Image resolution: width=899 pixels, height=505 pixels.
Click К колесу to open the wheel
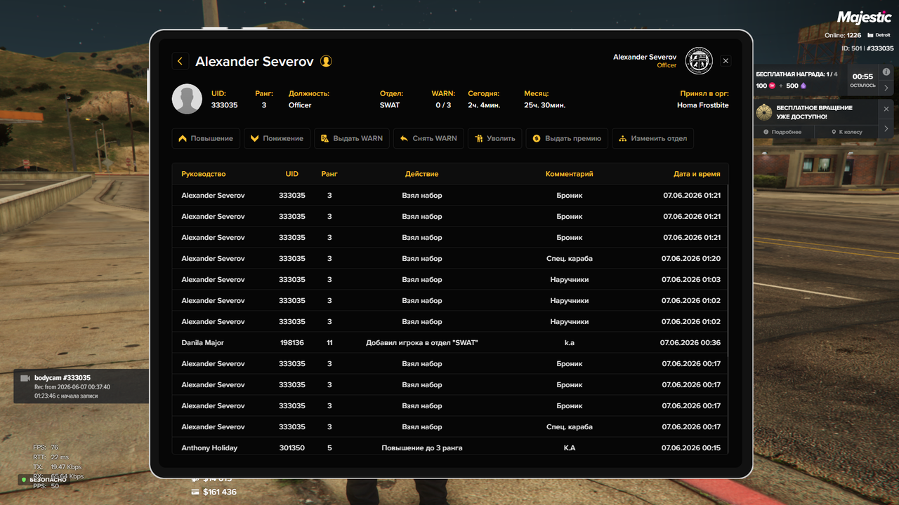pos(846,132)
